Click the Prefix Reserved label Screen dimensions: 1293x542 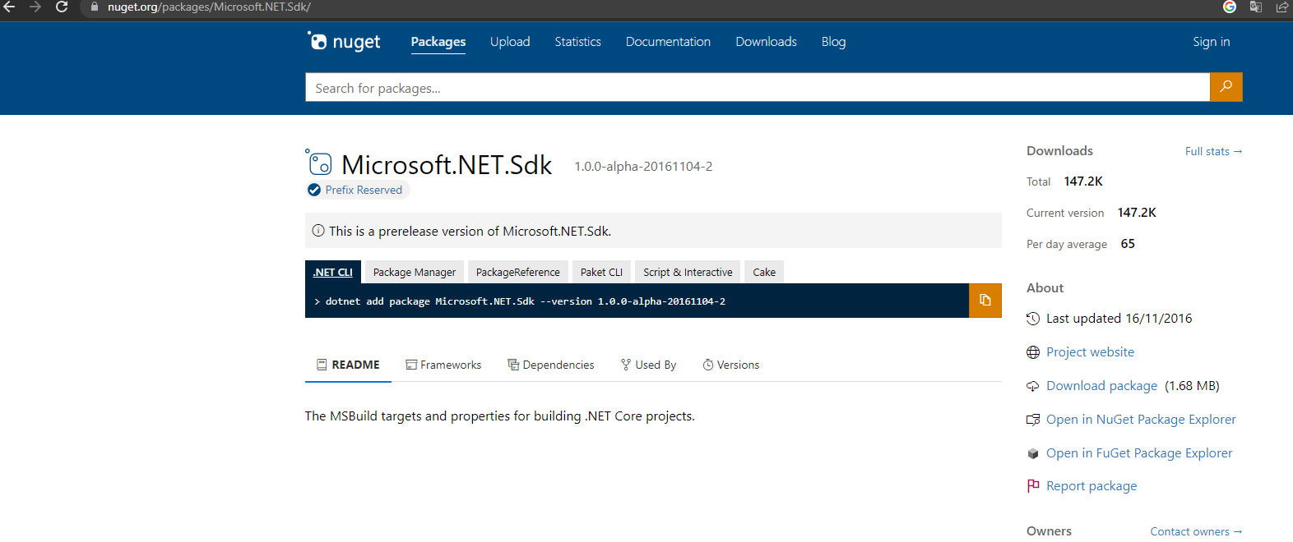(x=364, y=190)
